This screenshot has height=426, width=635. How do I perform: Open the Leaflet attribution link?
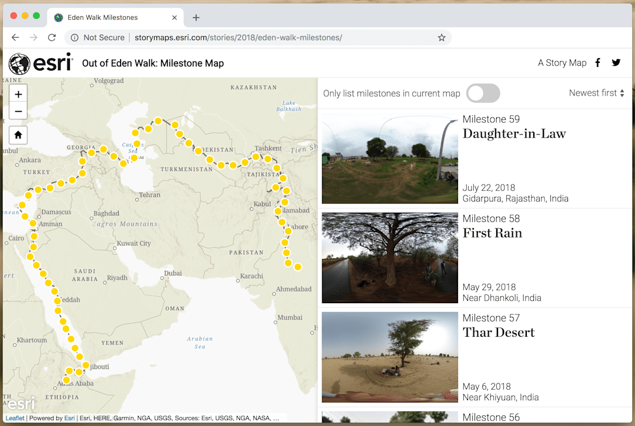click(x=15, y=418)
